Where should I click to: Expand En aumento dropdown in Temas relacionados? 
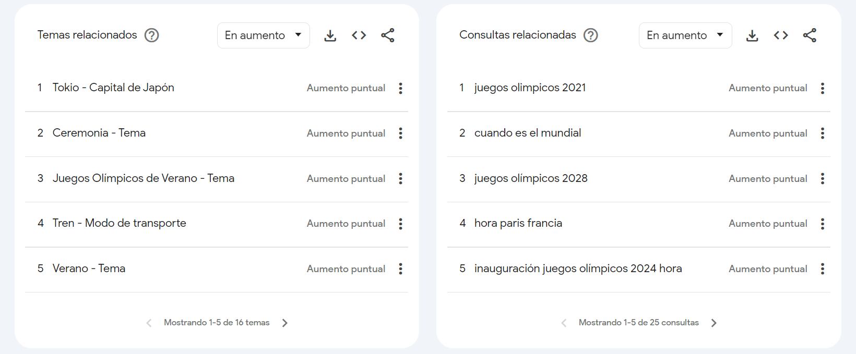click(x=263, y=35)
